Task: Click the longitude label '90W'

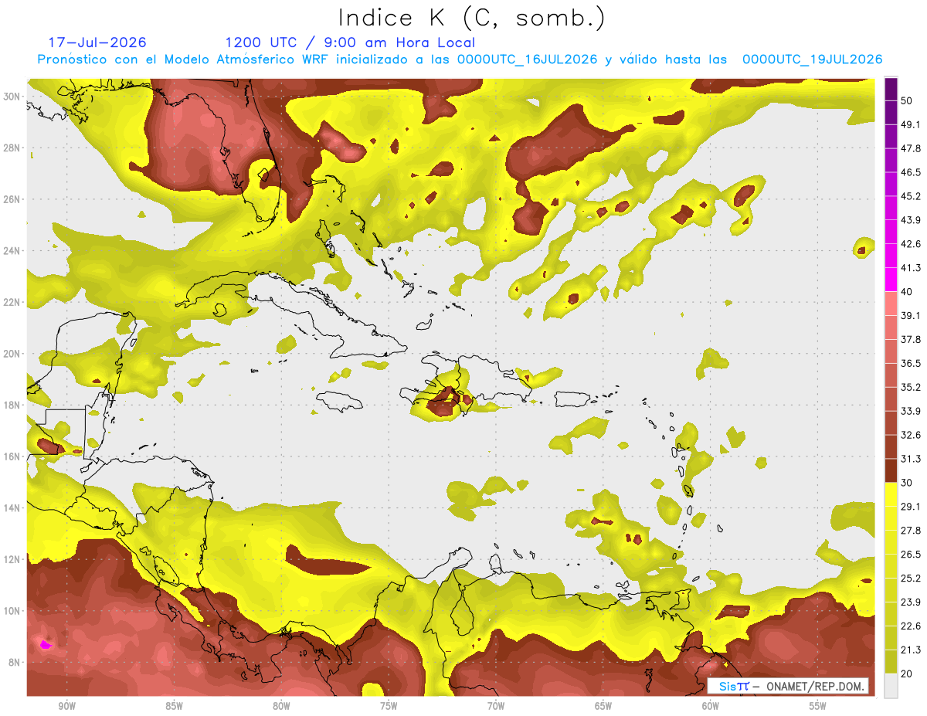Action: pyautogui.click(x=66, y=706)
